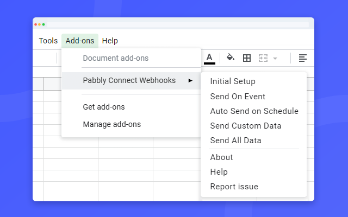The height and width of the screenshot is (217, 348).
Task: Expand Pabbly Connect Webhooks submenu arrow
Action: [190, 81]
